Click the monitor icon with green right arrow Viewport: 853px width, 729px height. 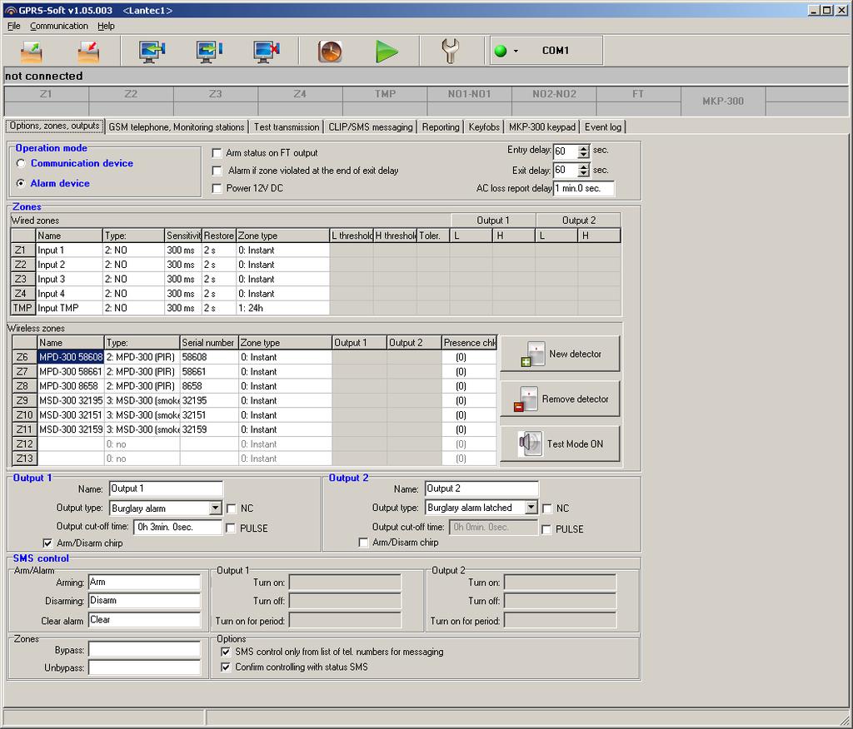tap(209, 51)
